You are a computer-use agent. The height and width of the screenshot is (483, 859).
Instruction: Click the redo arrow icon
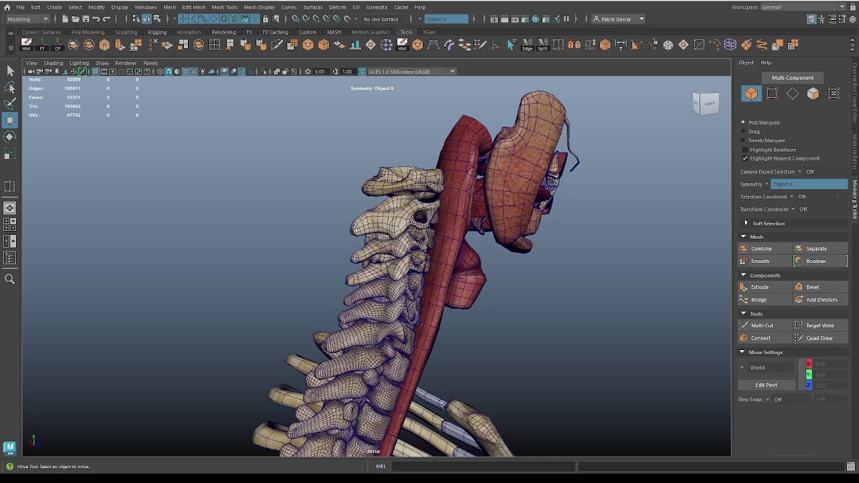[107, 19]
